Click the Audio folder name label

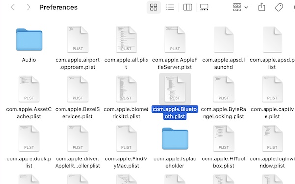point(29,60)
